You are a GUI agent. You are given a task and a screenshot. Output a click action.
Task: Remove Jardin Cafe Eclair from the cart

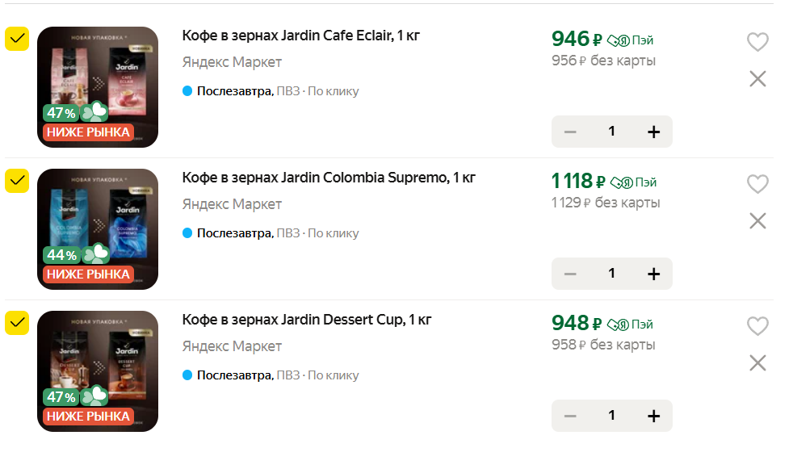point(757,79)
